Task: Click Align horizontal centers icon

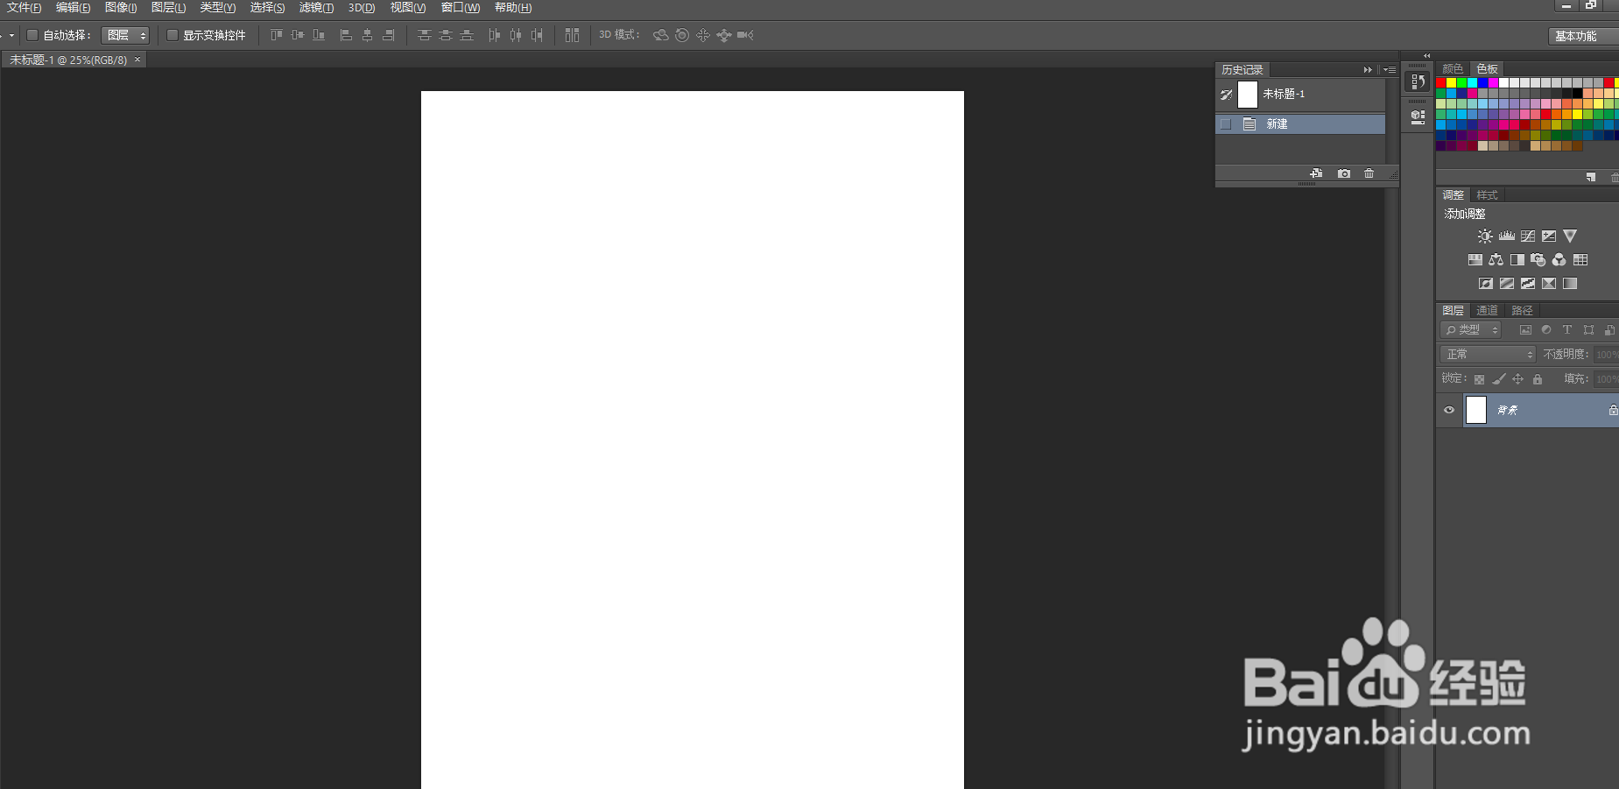Action: pos(367,35)
